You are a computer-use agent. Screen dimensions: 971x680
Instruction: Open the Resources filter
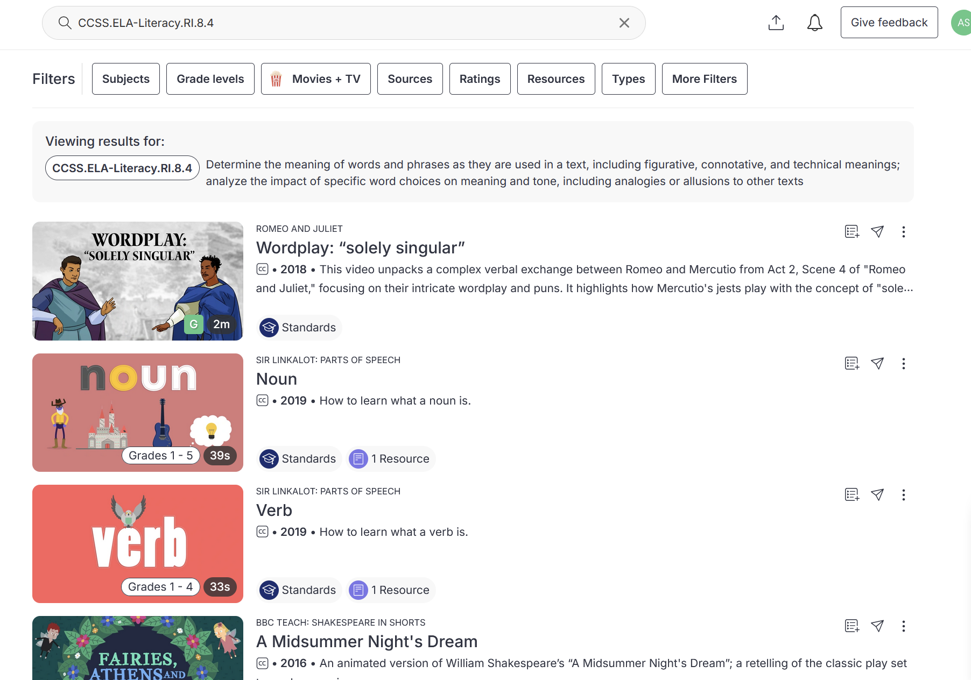pos(555,79)
